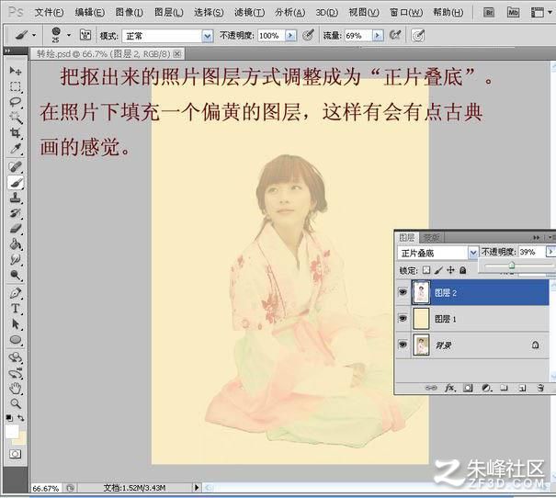Click the layer opacity slider handle

pyautogui.click(x=512, y=266)
